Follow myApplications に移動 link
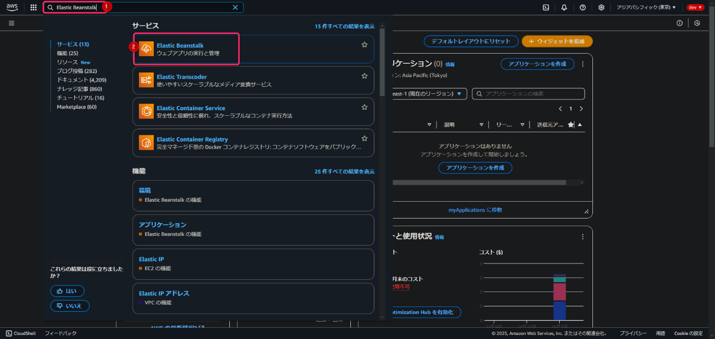The image size is (715, 339). tap(475, 210)
